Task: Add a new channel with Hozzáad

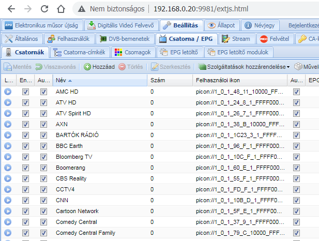Action: [99, 67]
